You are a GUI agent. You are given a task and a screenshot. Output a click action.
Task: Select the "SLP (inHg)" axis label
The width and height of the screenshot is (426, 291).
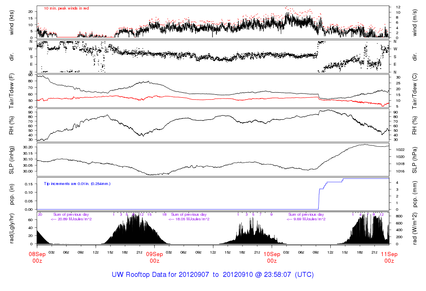tap(11, 160)
